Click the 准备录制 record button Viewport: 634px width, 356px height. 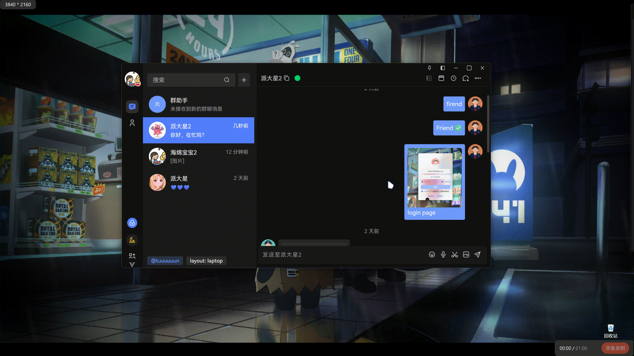tap(615, 348)
